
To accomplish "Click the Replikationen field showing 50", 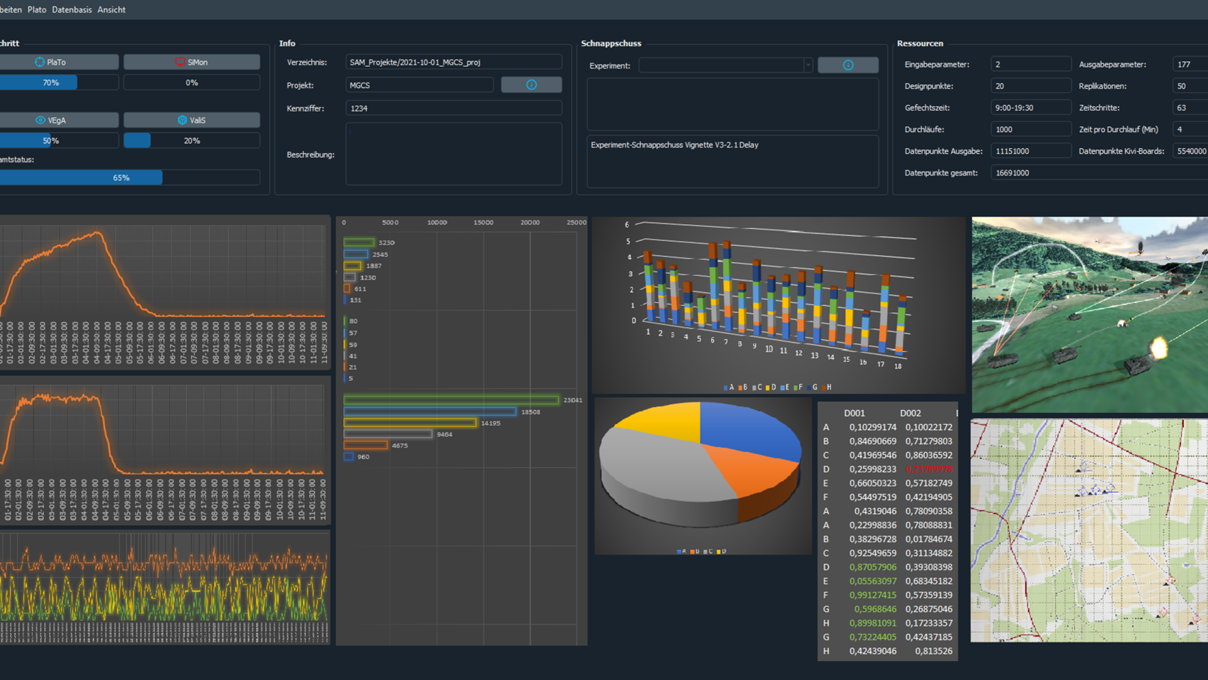I will 1190,86.
